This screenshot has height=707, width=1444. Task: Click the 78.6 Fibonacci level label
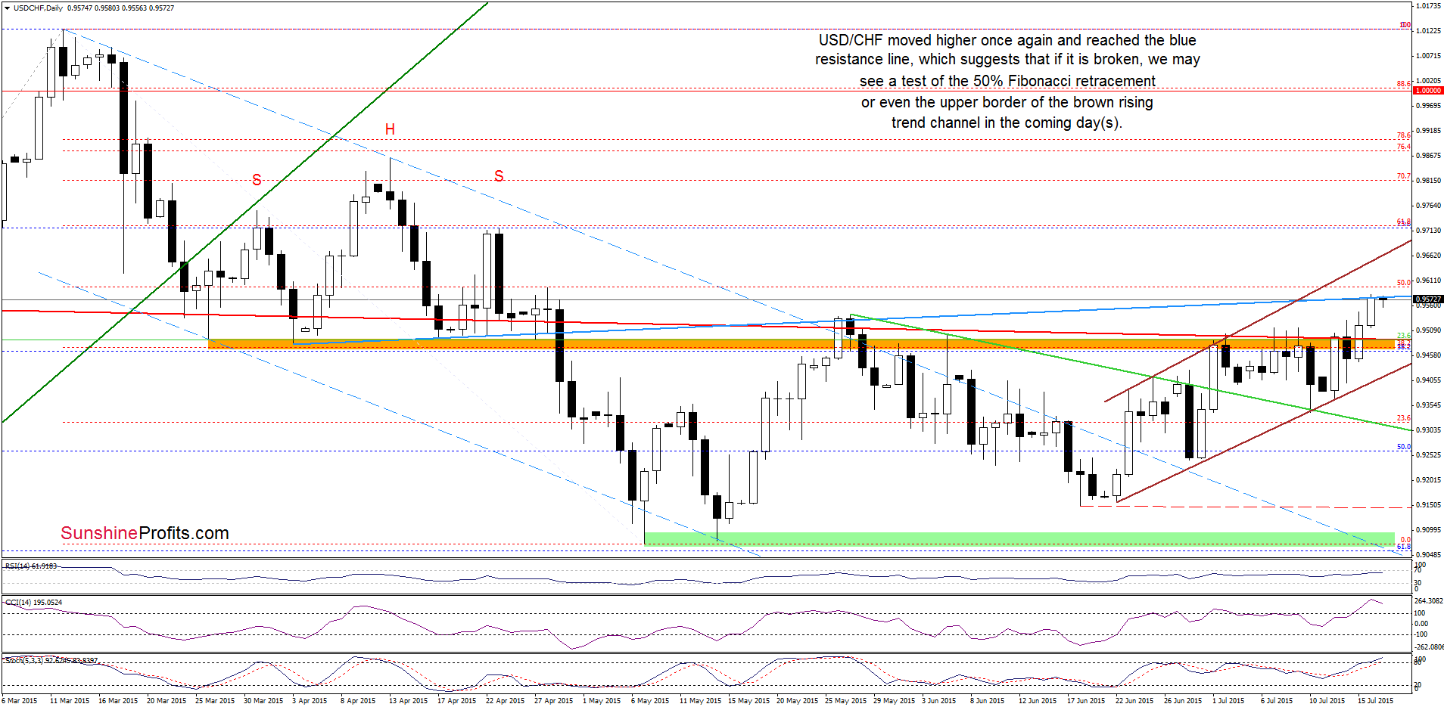click(1403, 135)
